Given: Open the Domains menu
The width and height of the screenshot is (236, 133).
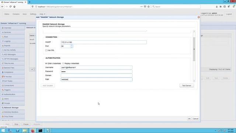Looking at the screenshot, I should [16, 14].
